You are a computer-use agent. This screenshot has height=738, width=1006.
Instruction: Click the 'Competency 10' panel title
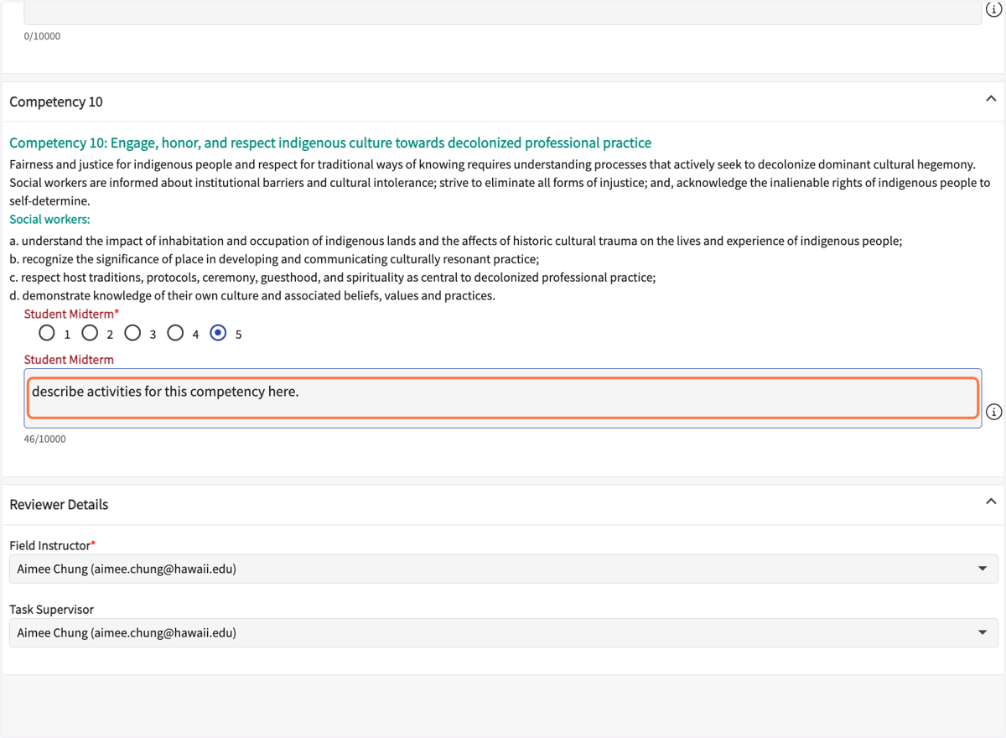(x=56, y=101)
